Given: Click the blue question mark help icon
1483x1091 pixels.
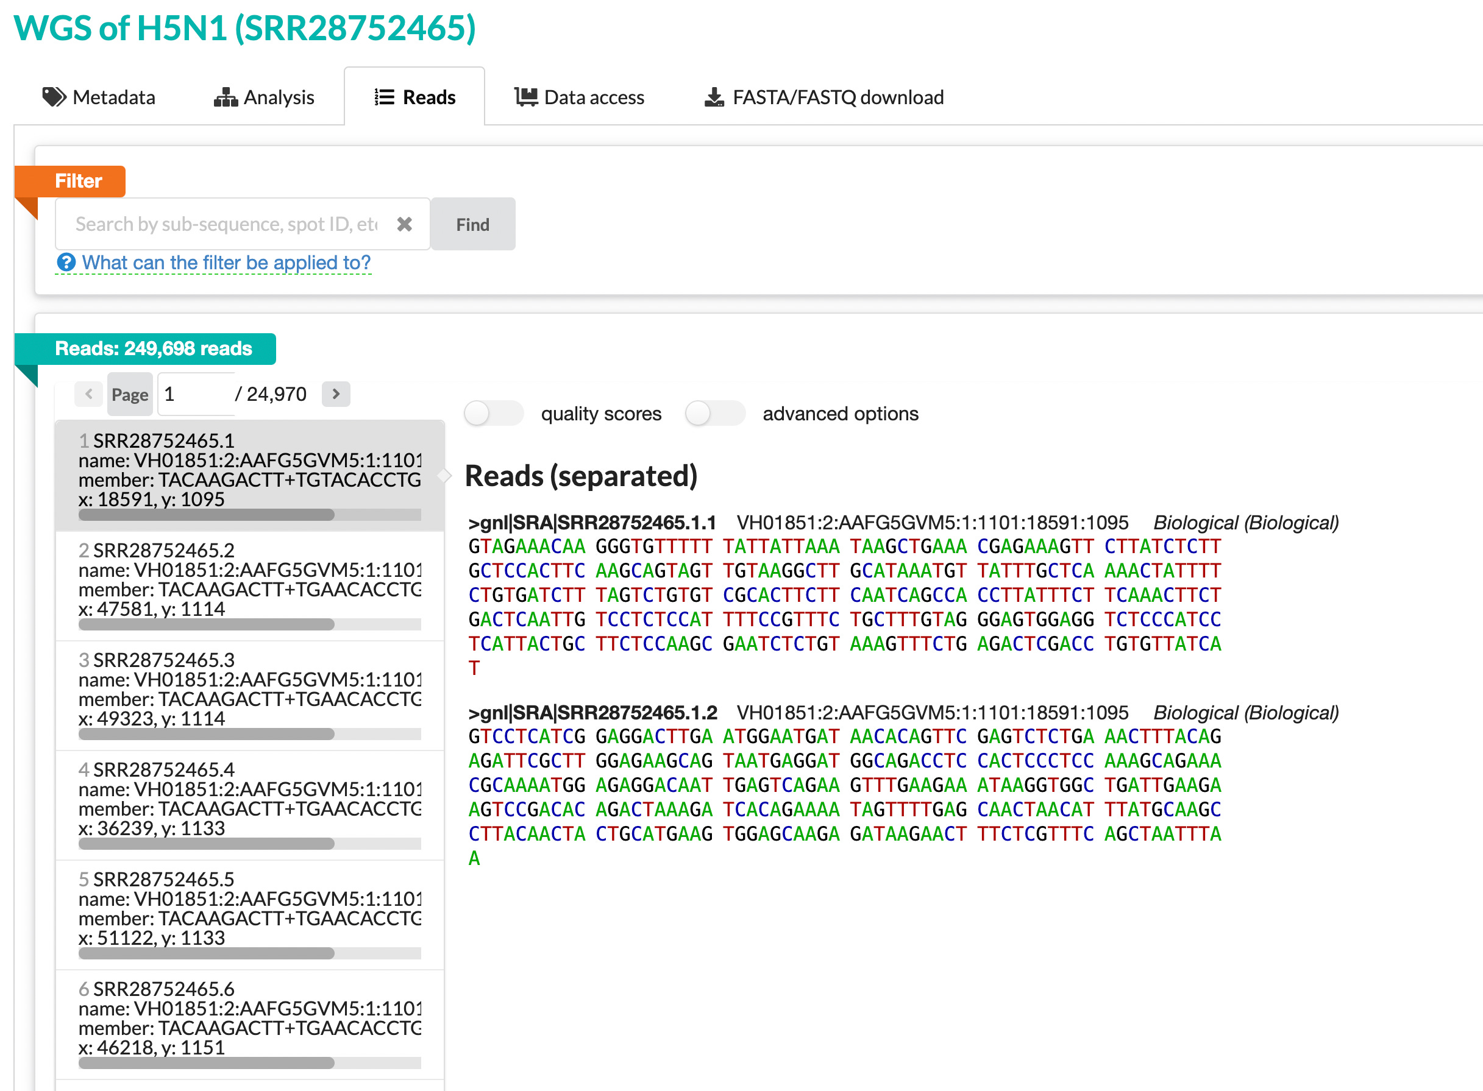Looking at the screenshot, I should click(66, 263).
